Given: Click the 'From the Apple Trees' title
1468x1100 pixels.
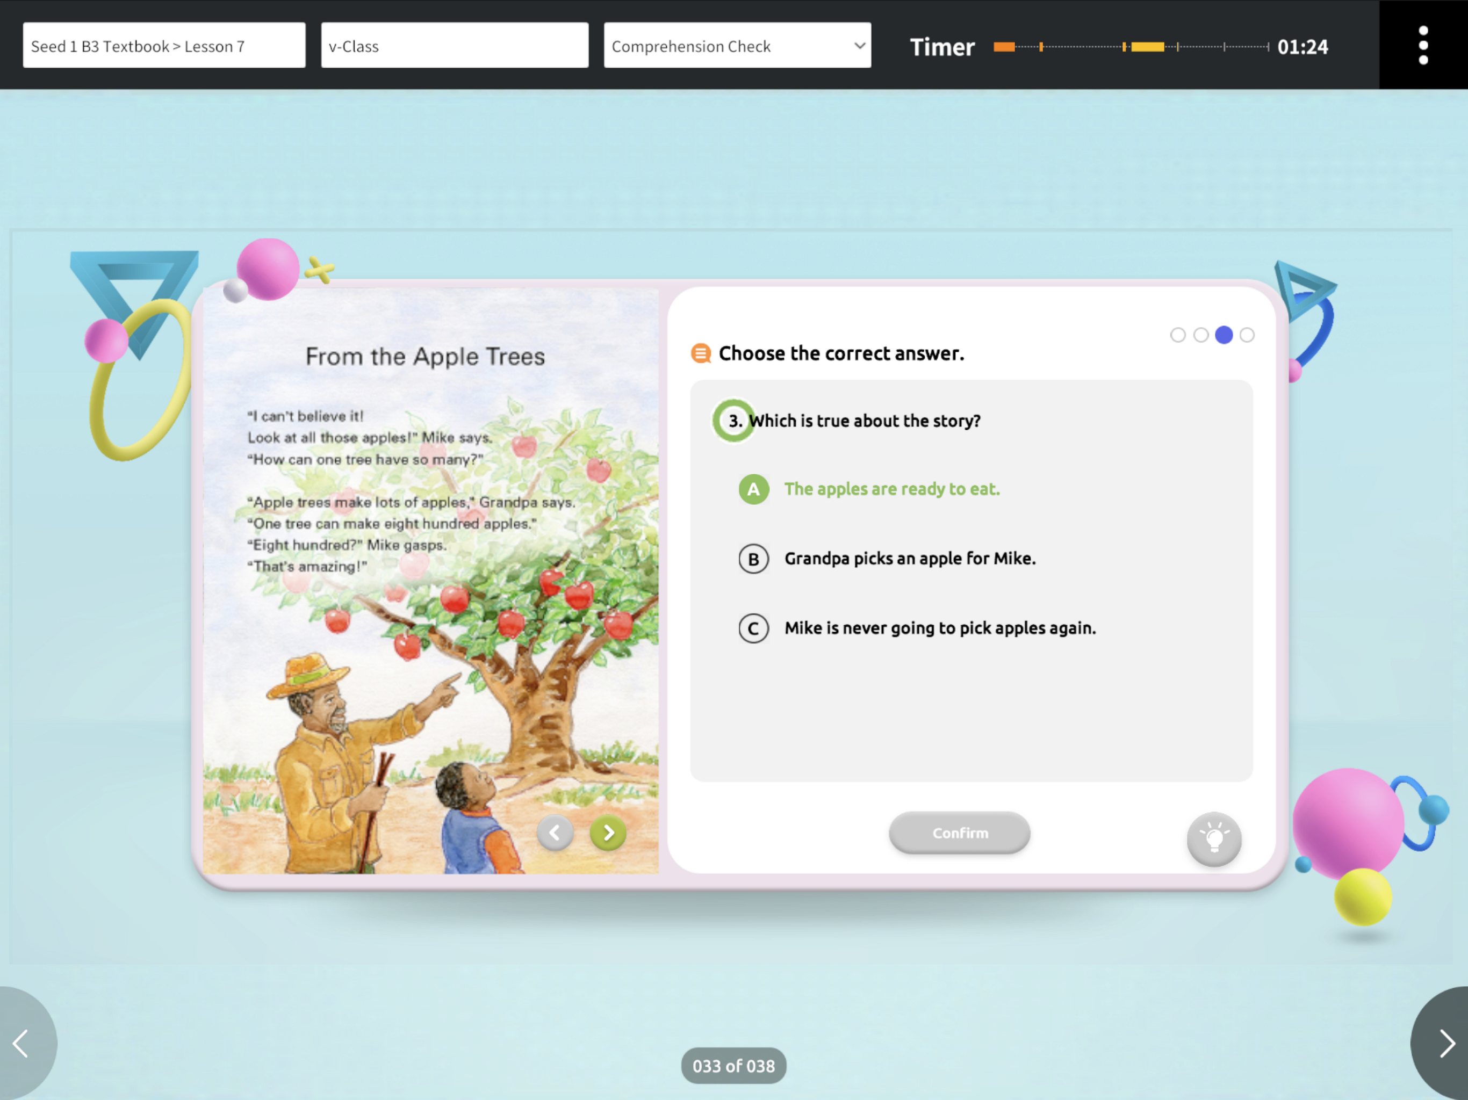Looking at the screenshot, I should point(424,356).
